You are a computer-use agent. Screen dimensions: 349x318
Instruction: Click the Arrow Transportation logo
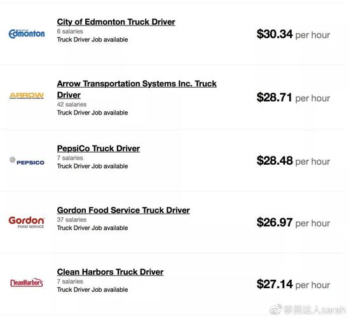(27, 95)
